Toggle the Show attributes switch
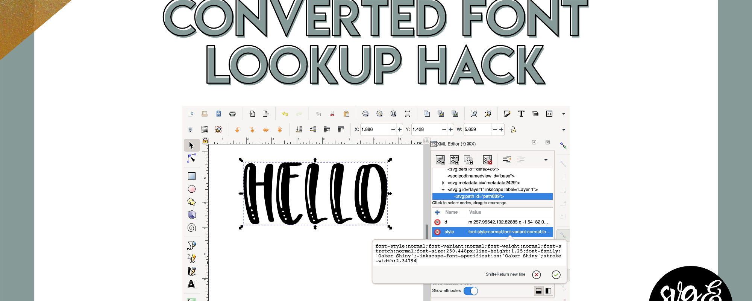Image resolution: width=752 pixels, height=301 pixels. [x=471, y=291]
